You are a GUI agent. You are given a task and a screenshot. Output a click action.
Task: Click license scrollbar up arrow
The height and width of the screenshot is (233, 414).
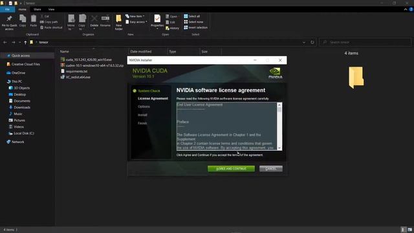click(279, 105)
